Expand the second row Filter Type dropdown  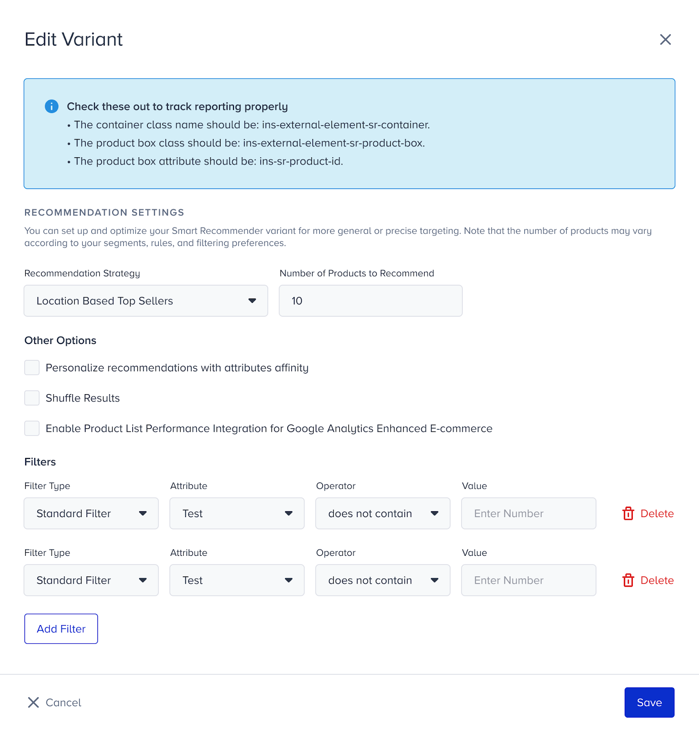91,580
